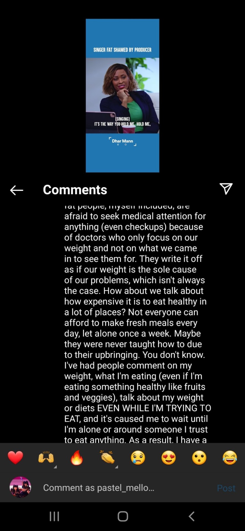React with the red heart emoji

click(x=15, y=457)
